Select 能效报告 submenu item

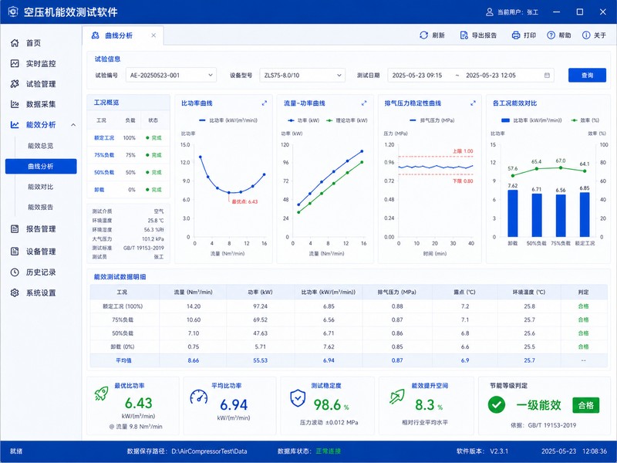pos(41,207)
